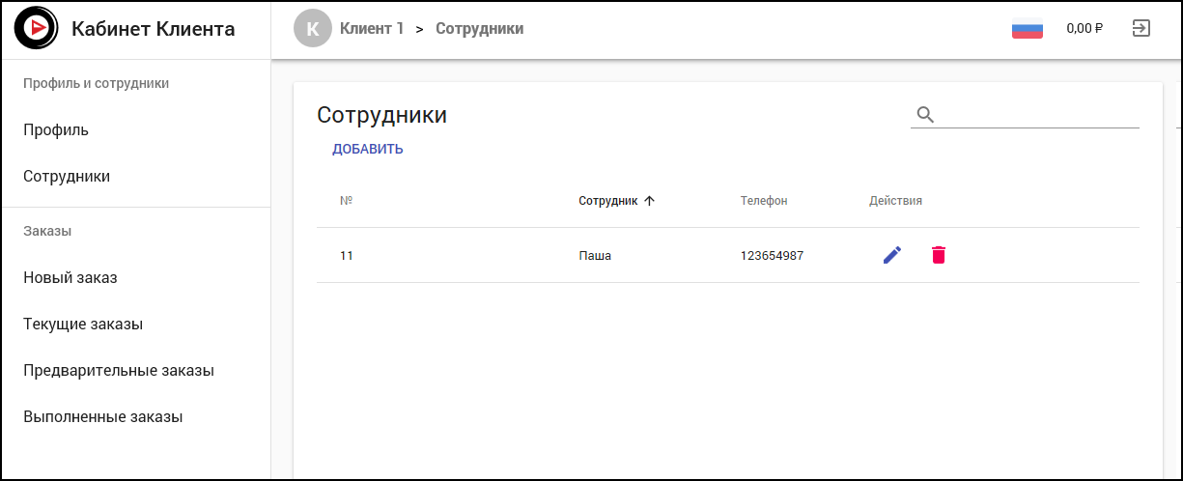Select Сотрудники in the sidebar

67,177
